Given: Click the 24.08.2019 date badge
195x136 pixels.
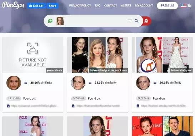Looking at the screenshot, I should click(x=79, y=99).
